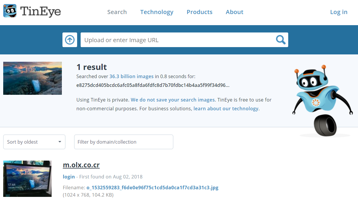This screenshot has width=358, height=208.
Task: Click the sort dropdown arrow caret
Action: (x=60, y=142)
